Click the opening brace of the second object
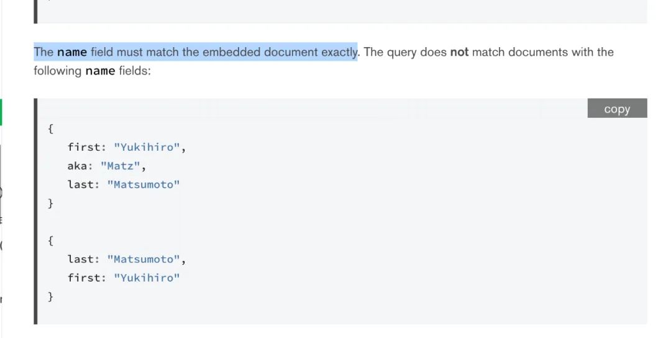This screenshot has width=671, height=338. pyautogui.click(x=50, y=241)
